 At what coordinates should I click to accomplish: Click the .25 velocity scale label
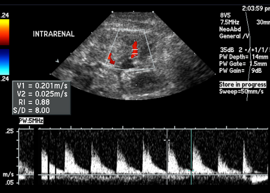tap(9, 131)
